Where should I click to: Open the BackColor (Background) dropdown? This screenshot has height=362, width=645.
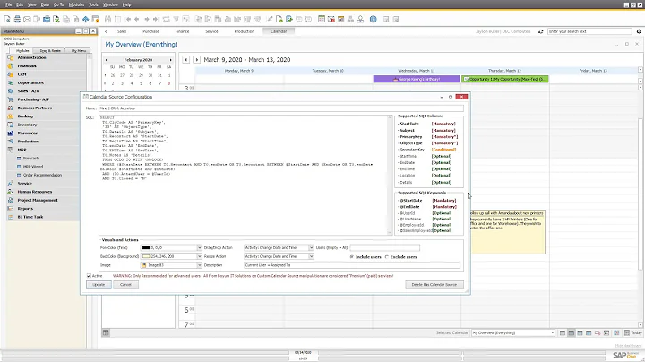[200, 256]
